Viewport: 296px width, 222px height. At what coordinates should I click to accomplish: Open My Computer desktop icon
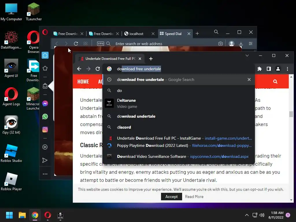click(x=11, y=12)
